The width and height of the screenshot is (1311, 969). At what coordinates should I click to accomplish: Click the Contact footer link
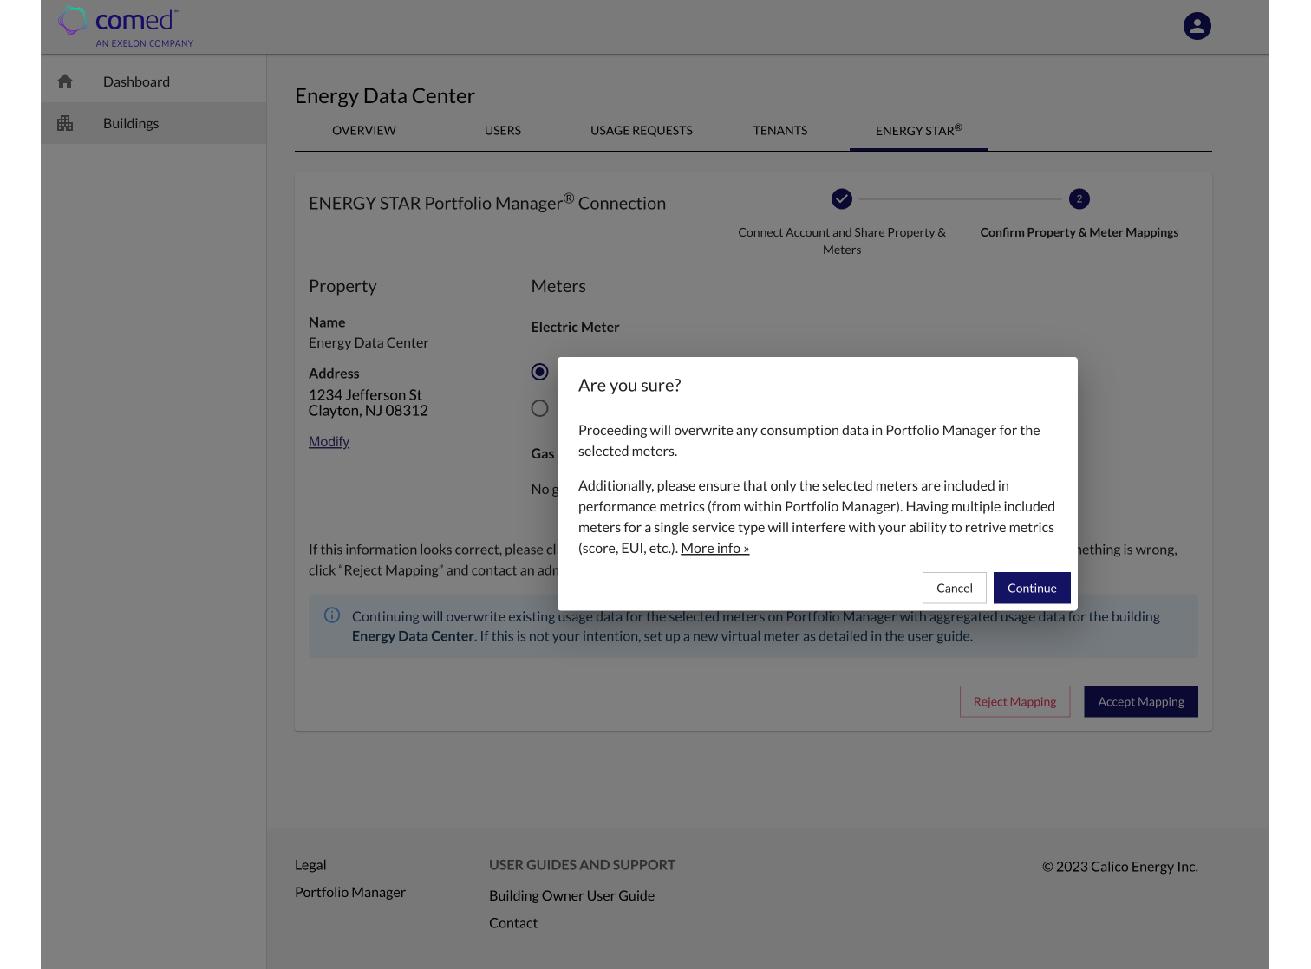(513, 923)
